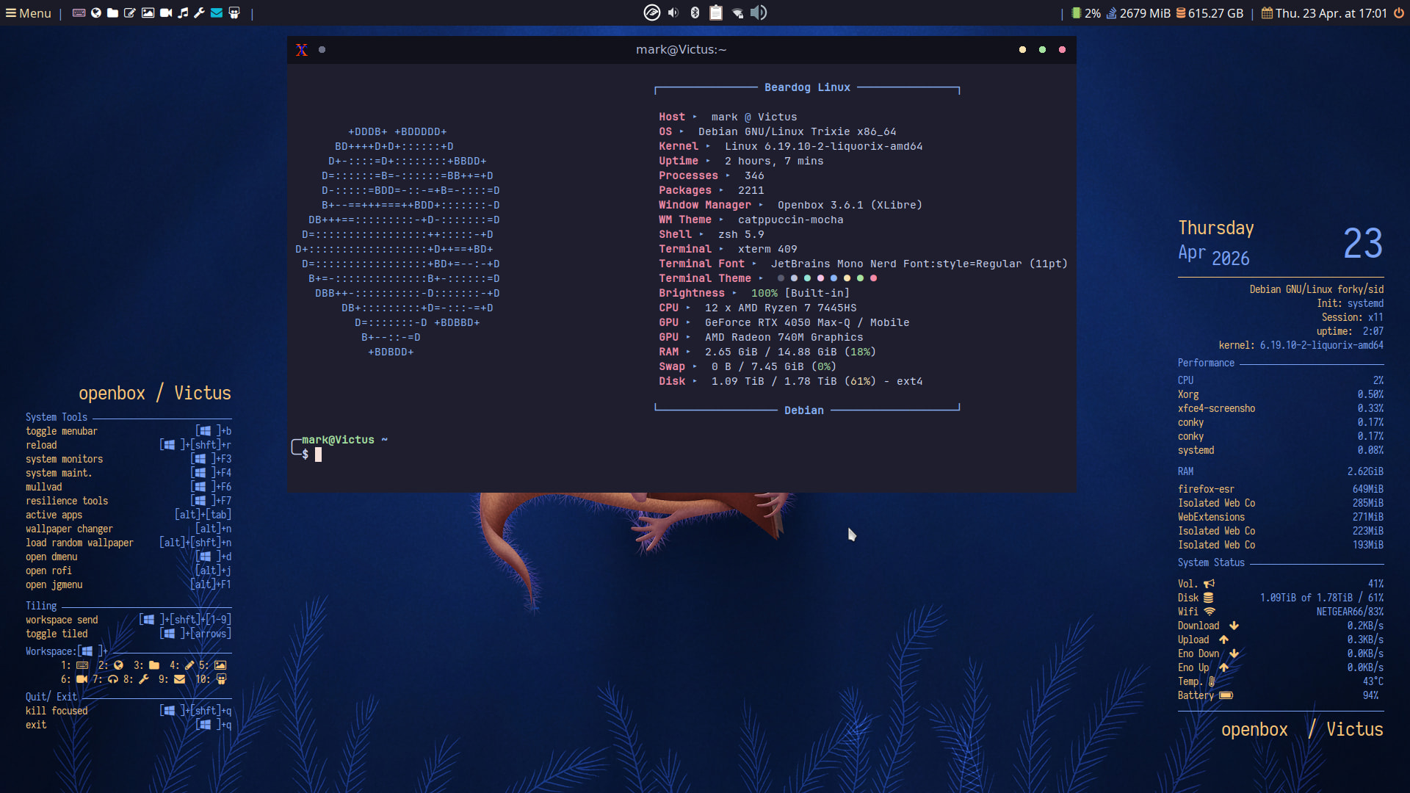Click 'open jgmenu' in the shortcuts list
The width and height of the screenshot is (1410, 793).
tap(54, 584)
